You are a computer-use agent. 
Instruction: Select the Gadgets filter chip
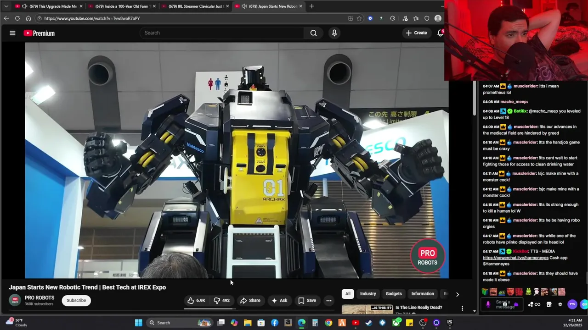394,294
